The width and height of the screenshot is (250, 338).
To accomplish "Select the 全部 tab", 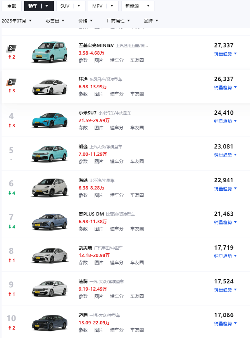I will (x=12, y=6).
